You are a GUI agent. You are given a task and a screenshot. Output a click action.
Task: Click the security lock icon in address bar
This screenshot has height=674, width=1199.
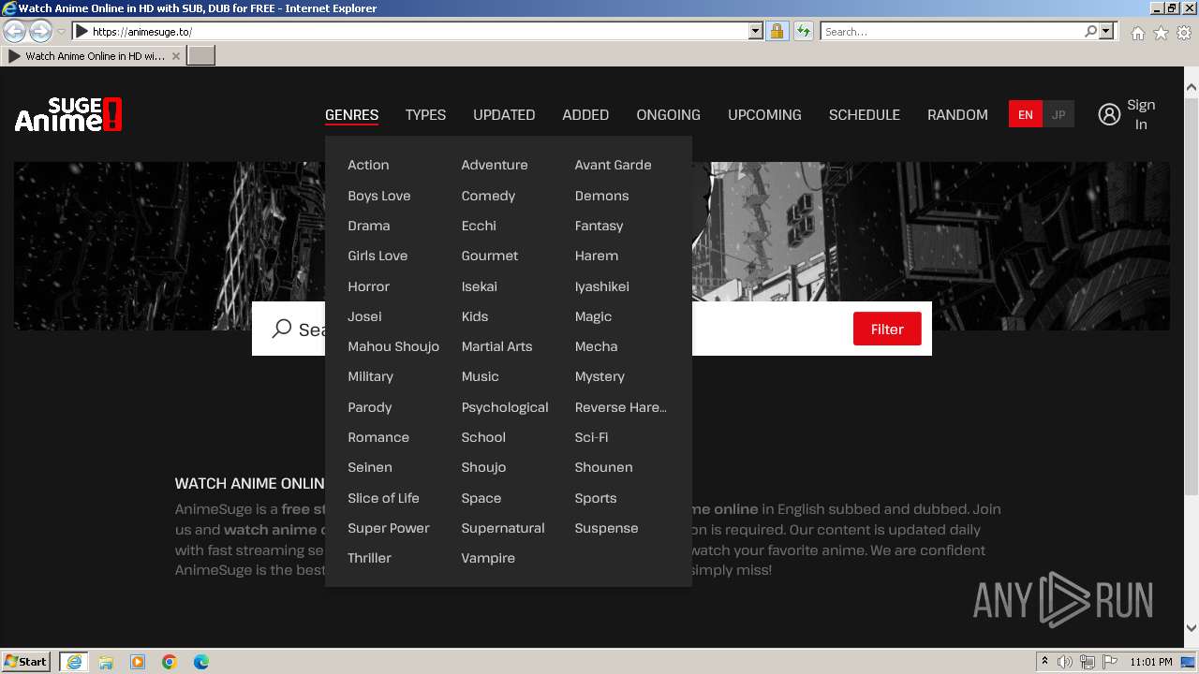pyautogui.click(x=777, y=31)
